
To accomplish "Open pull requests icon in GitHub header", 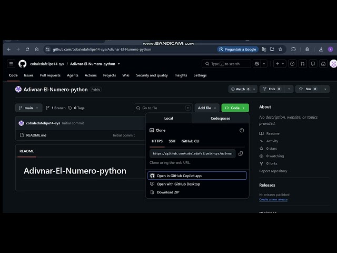I will [303, 64].
